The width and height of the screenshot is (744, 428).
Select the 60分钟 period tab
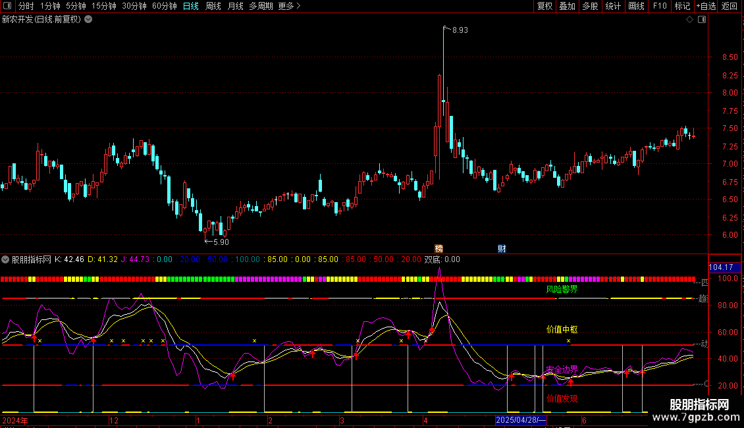pos(164,6)
